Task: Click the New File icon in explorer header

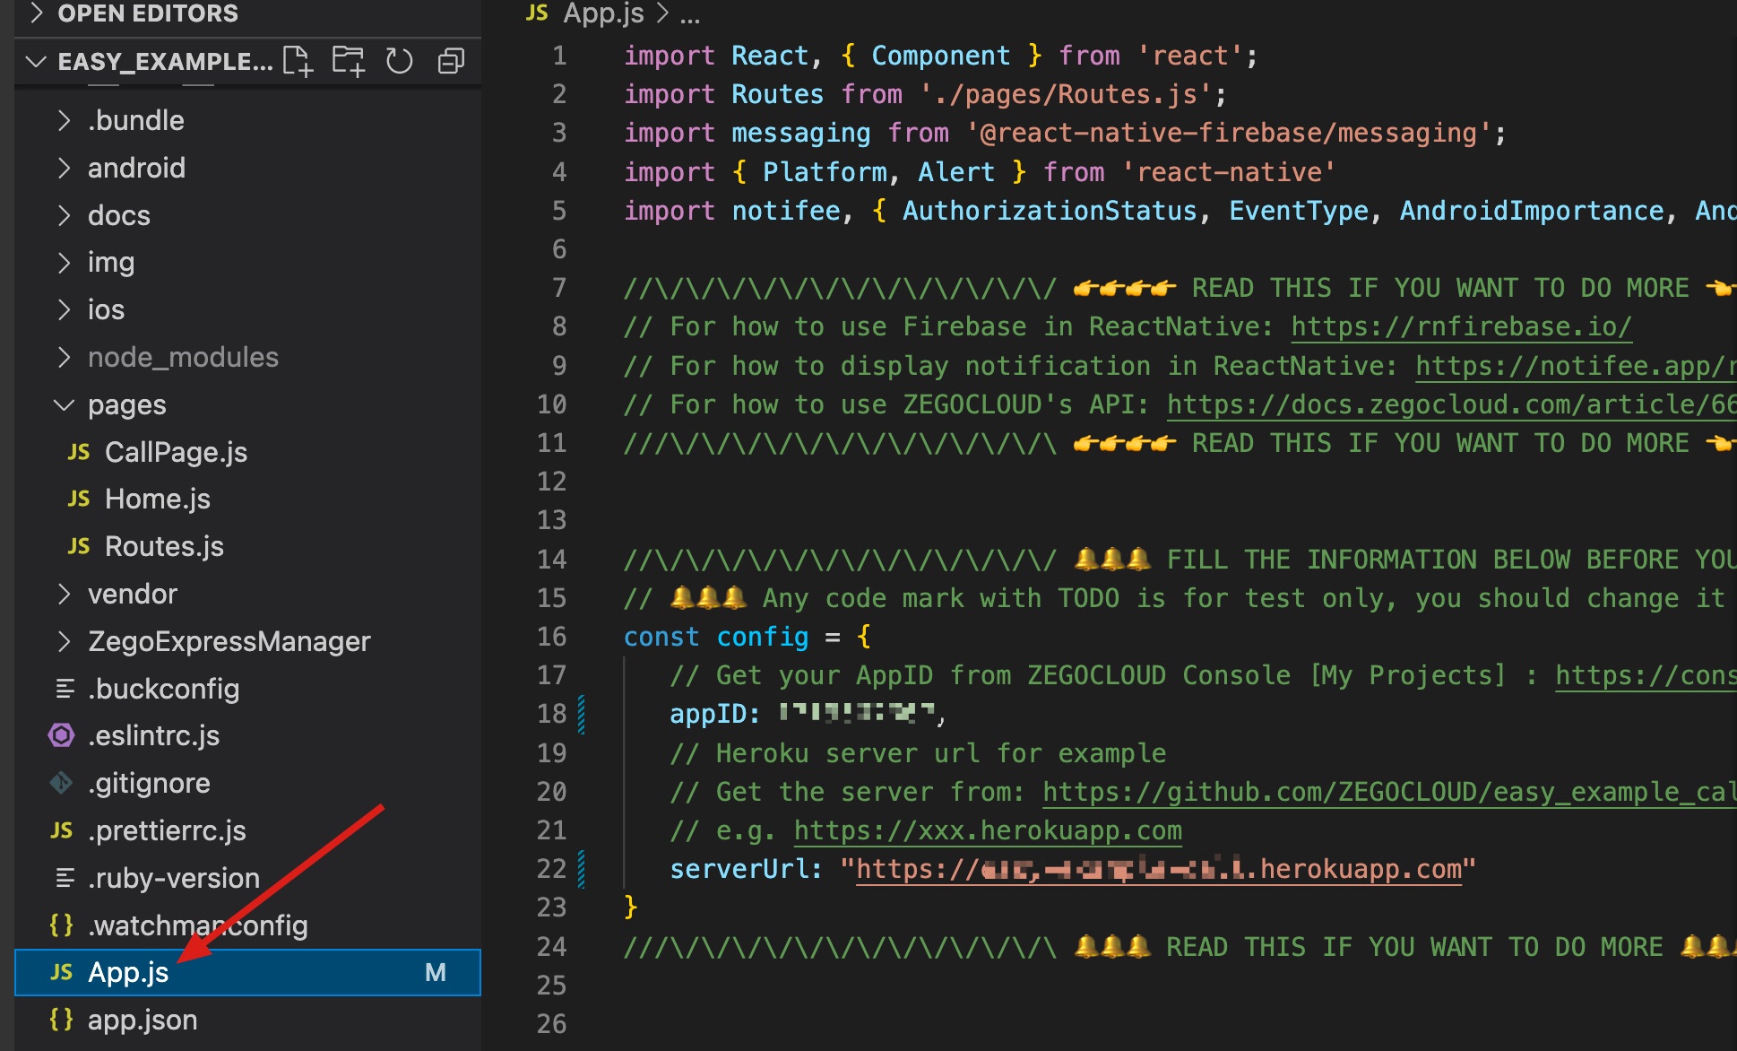Action: coord(297,61)
